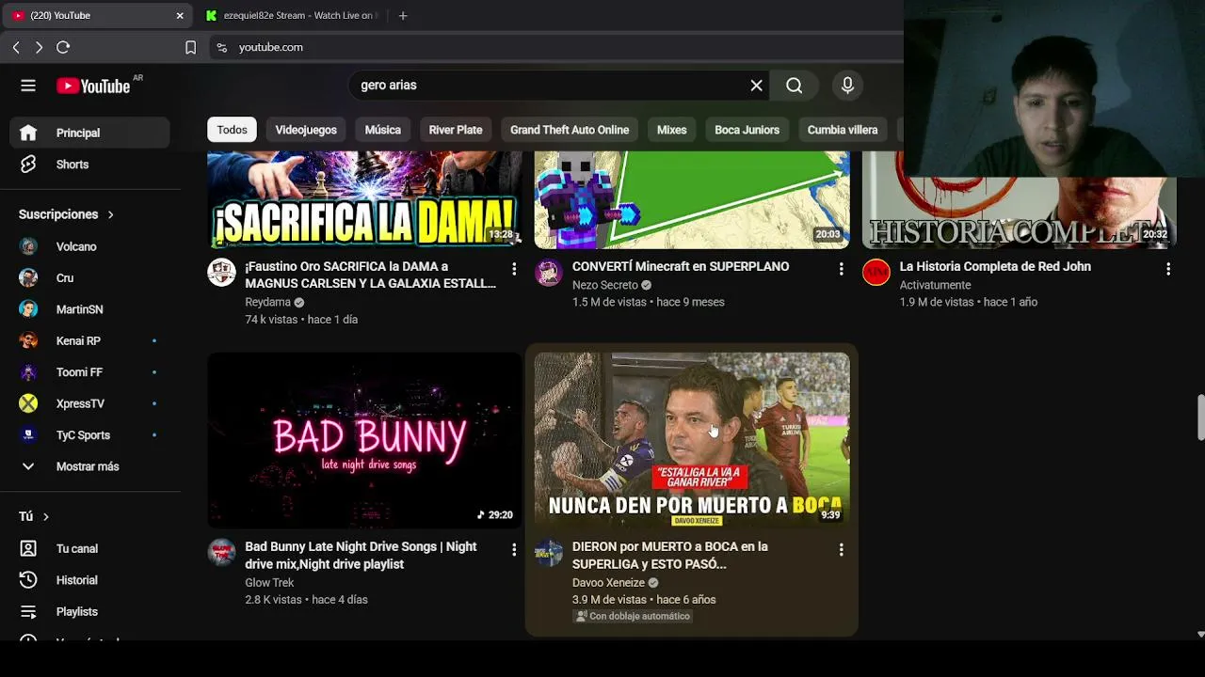Select the Cumbia villera filter chip

point(843,130)
